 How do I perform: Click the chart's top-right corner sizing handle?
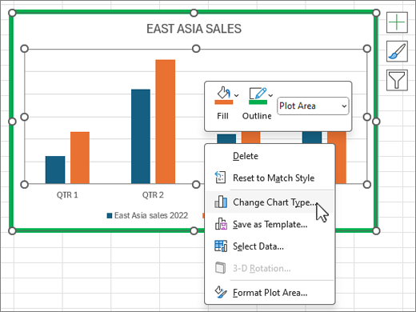376,13
